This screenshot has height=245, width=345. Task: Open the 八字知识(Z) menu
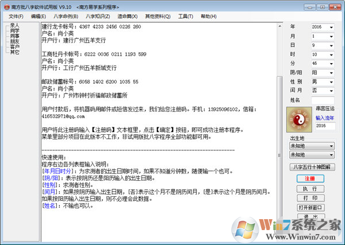click(98, 17)
